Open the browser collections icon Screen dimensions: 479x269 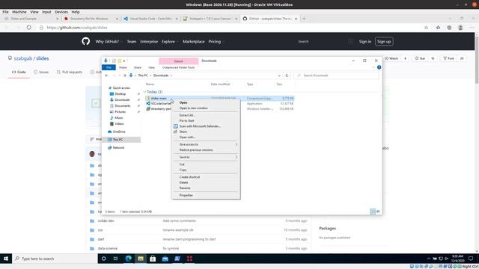449,28
